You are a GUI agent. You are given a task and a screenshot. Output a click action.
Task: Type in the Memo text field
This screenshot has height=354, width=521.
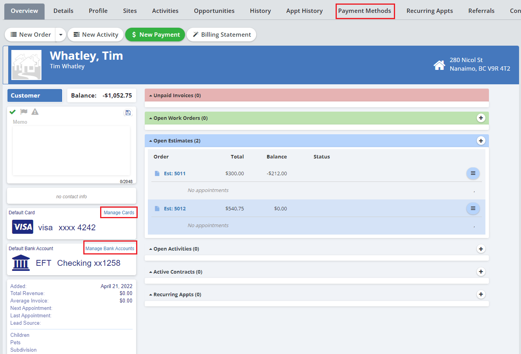(x=71, y=150)
